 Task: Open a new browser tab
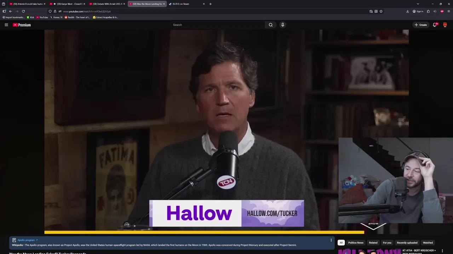[210, 4]
